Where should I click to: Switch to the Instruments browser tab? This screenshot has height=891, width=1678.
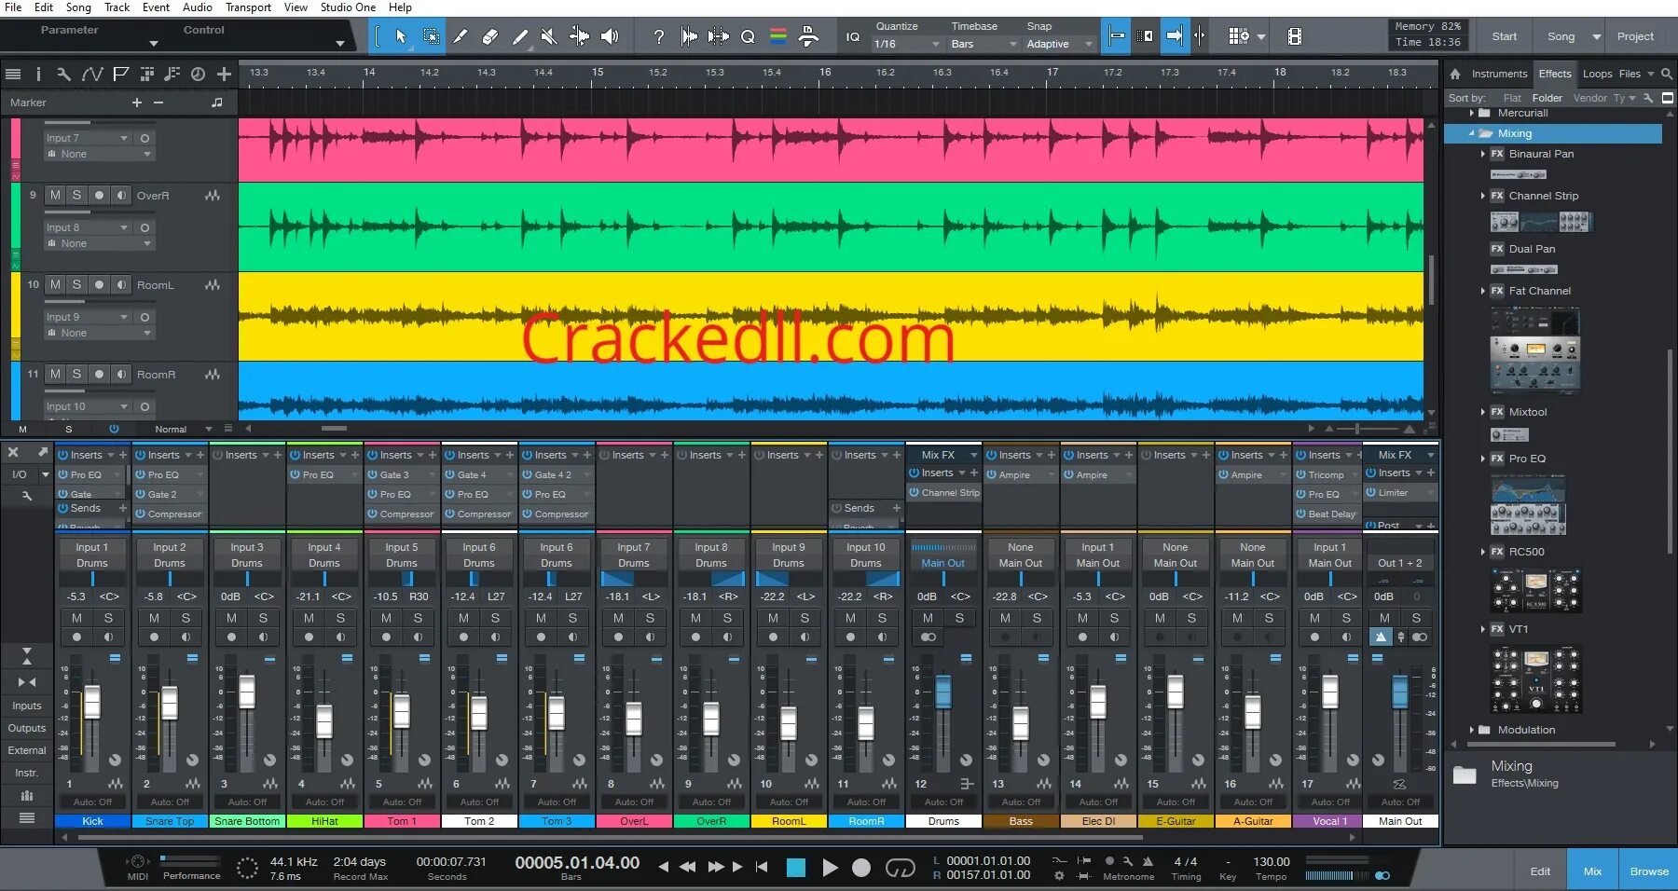pyautogui.click(x=1499, y=74)
